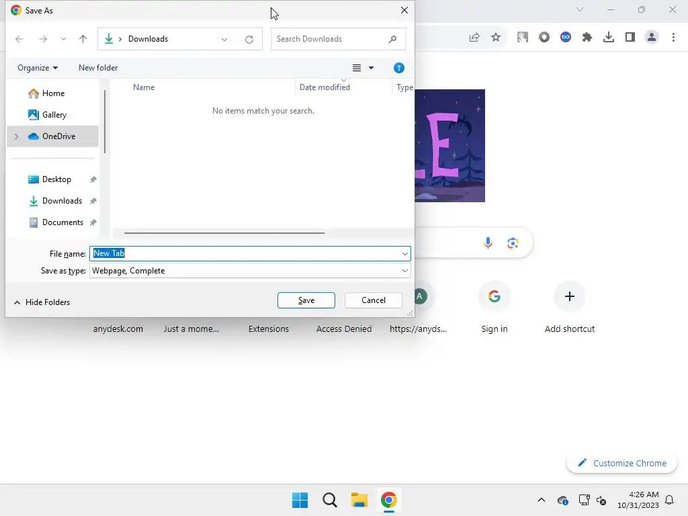This screenshot has width=688, height=516.
Task: Go up one folder level
Action: click(83, 39)
